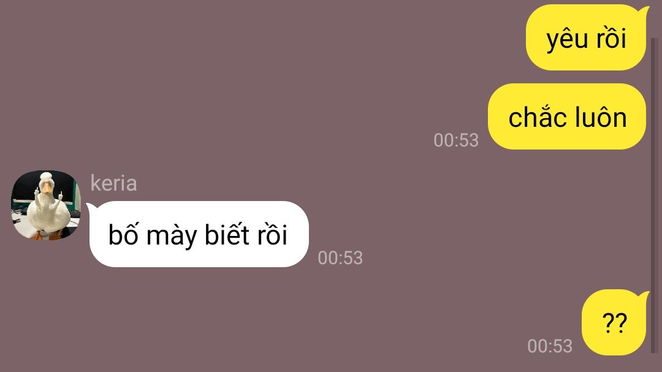This screenshot has width=662, height=372.
Task: Click the tail tip of the "??" bubble
Action: (647, 292)
